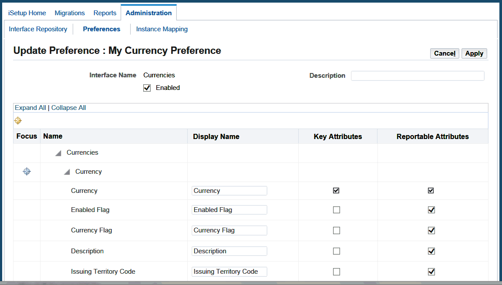Collapse the Currencies tree node
This screenshot has width=502, height=285.
tap(58, 153)
